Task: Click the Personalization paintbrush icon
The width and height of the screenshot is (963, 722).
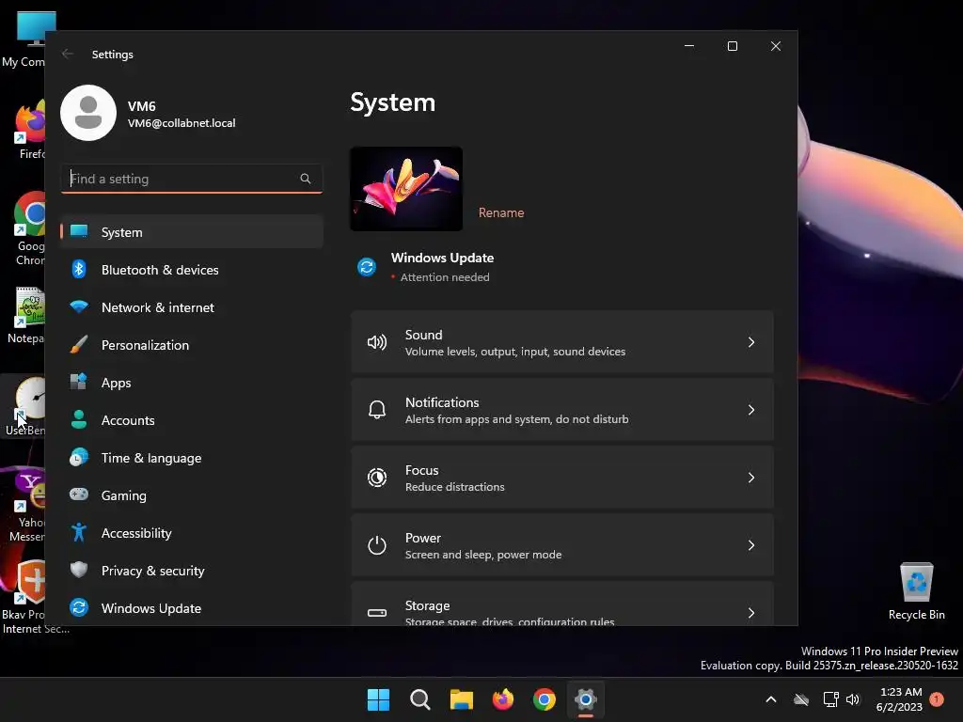Action: pyautogui.click(x=79, y=344)
